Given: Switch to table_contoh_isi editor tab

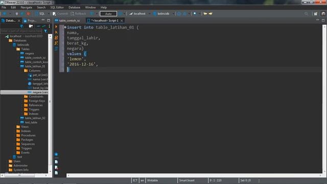Looking at the screenshot, I should point(67,20).
